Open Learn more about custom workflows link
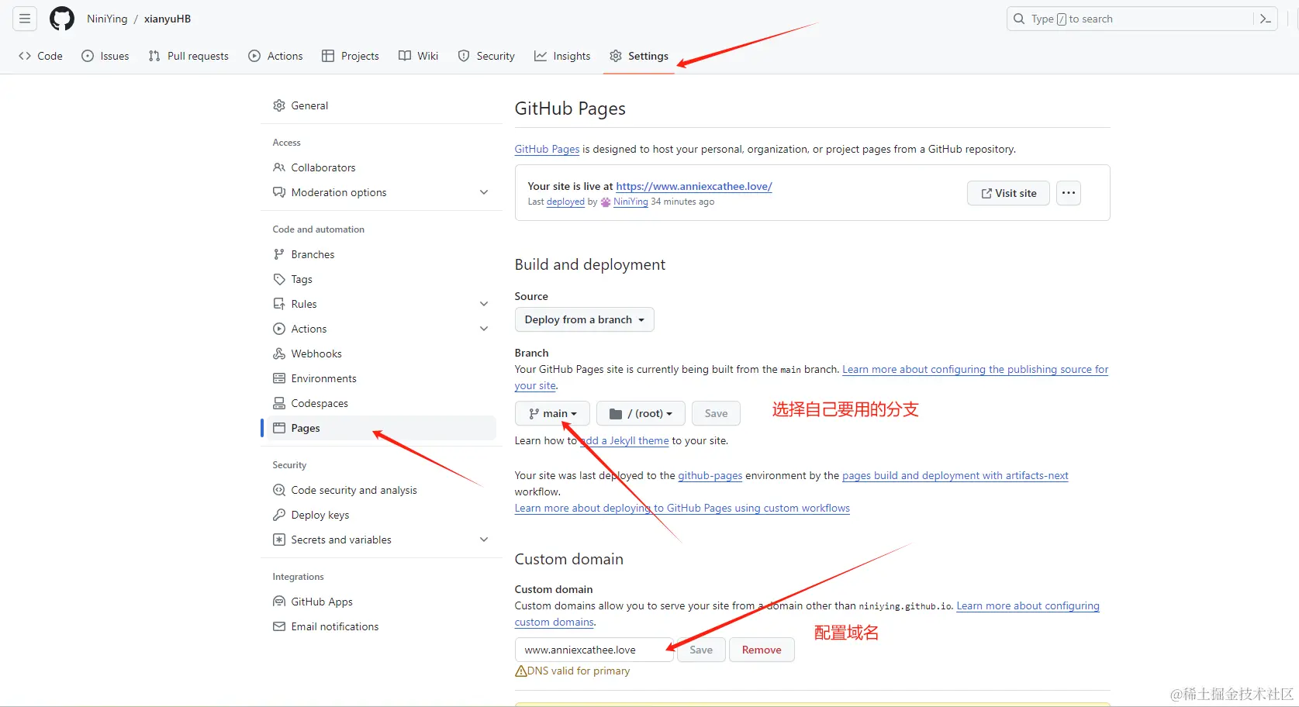Image resolution: width=1299 pixels, height=707 pixels. (682, 508)
